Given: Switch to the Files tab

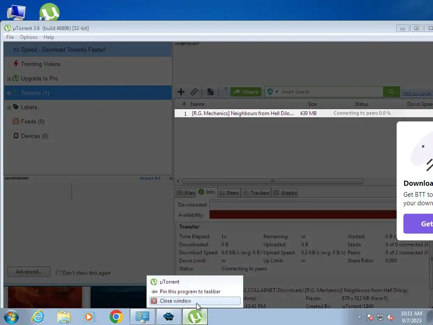Looking at the screenshot, I should pos(185,193).
